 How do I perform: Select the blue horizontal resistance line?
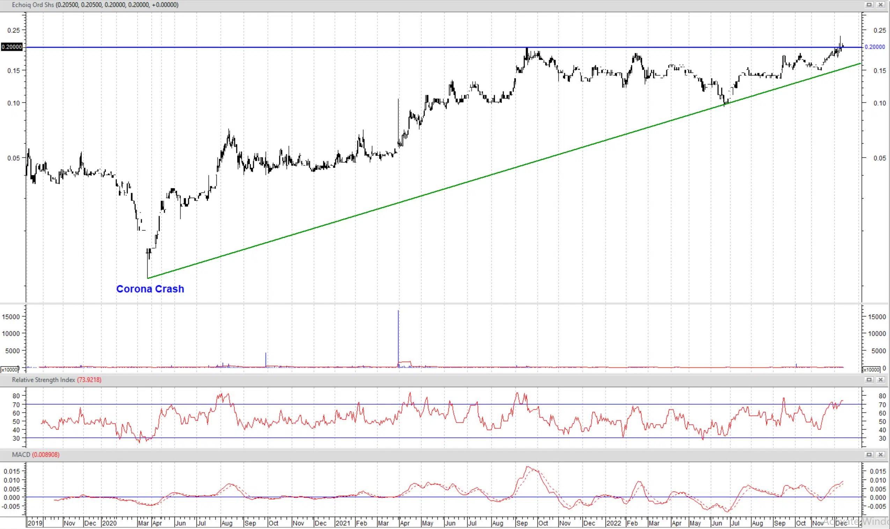coord(285,47)
